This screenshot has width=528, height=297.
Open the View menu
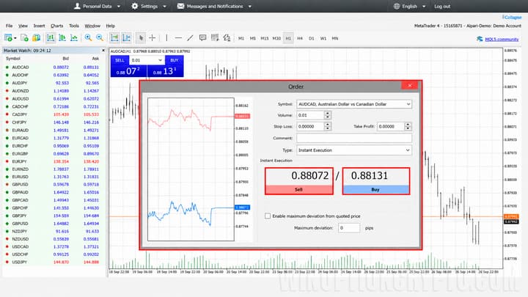coord(23,26)
